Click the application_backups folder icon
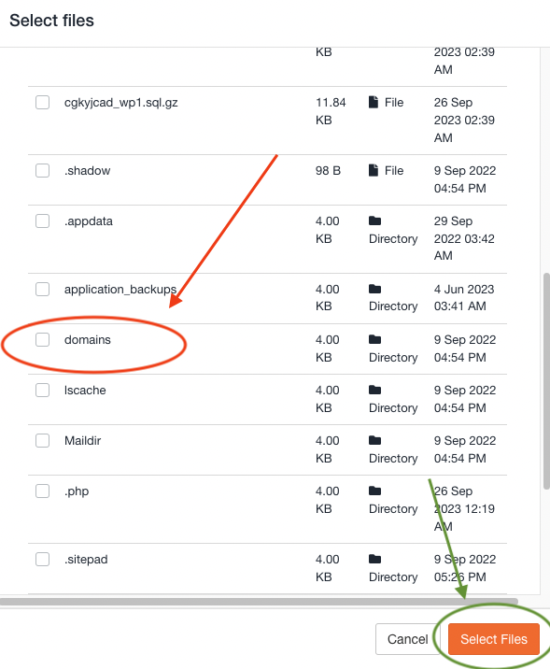This screenshot has height=669, width=550. pyautogui.click(x=374, y=289)
